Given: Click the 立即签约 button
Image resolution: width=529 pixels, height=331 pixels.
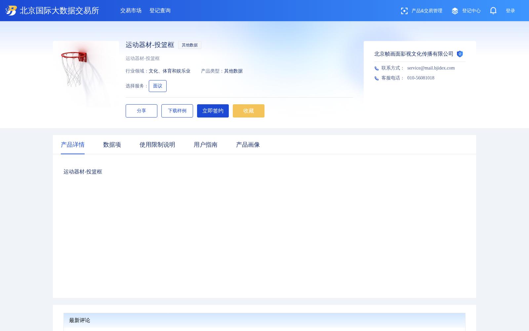Looking at the screenshot, I should point(213,111).
